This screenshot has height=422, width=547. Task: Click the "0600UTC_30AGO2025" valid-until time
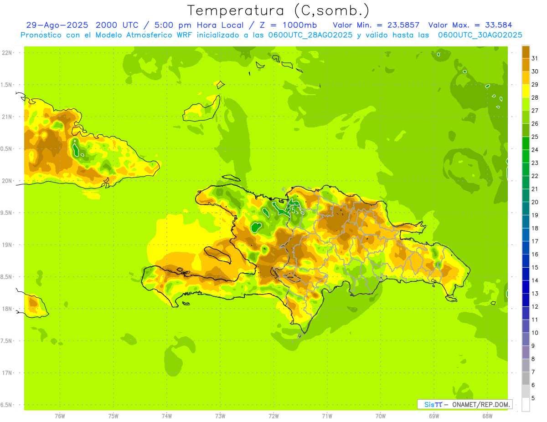coord(480,35)
